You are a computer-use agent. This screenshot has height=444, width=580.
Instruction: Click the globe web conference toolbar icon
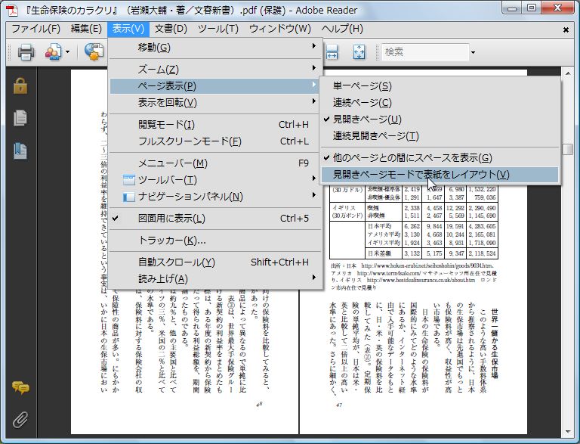click(94, 52)
